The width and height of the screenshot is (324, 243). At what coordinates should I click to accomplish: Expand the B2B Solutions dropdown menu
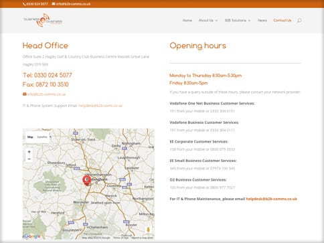point(238,20)
